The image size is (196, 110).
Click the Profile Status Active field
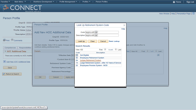click(x=29, y=30)
